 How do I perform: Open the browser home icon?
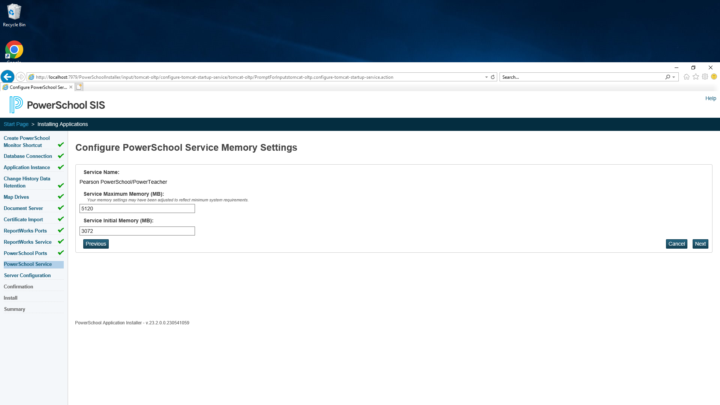tap(687, 77)
